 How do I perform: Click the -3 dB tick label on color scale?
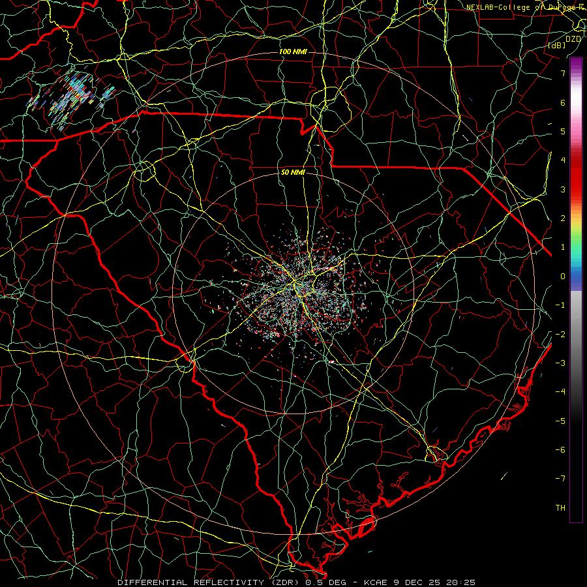(560, 363)
